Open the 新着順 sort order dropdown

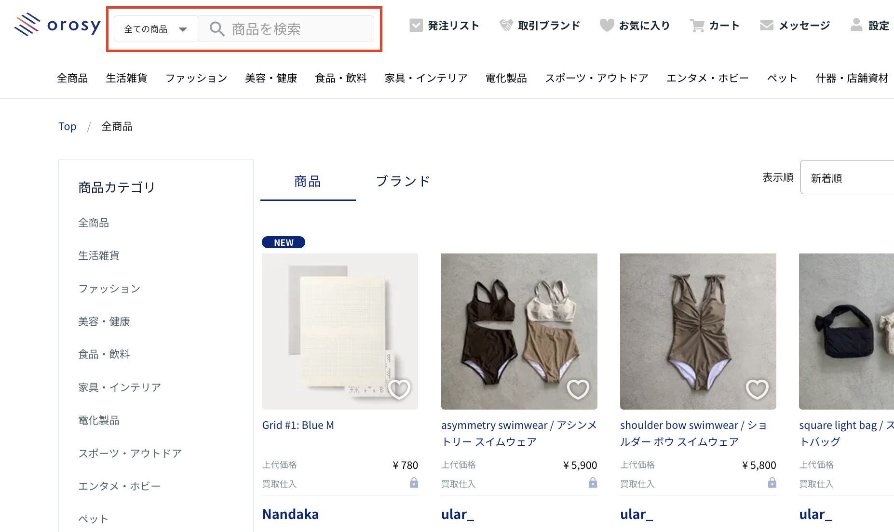tap(847, 178)
